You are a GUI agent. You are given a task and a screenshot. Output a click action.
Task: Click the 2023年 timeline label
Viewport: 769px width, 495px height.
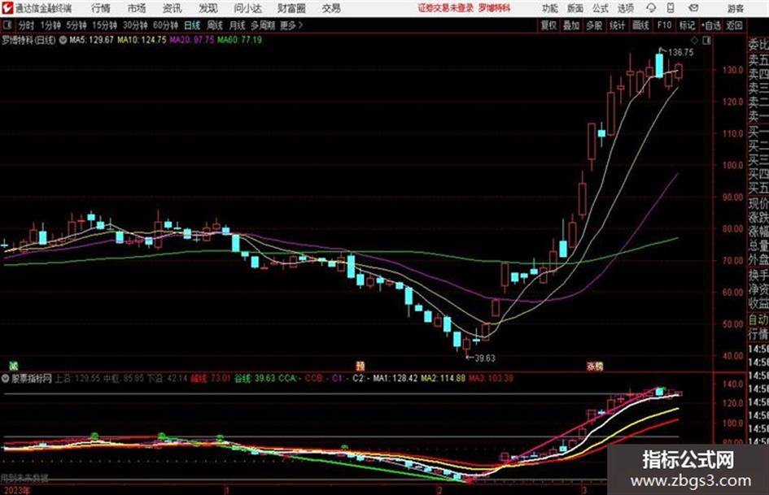15,490
